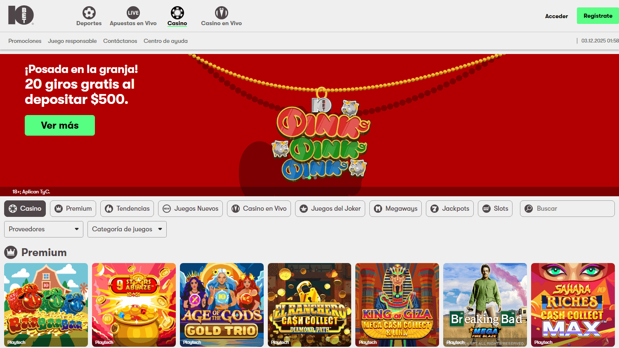Activate the Tendencias filter pill
619x348 pixels.
tap(127, 209)
